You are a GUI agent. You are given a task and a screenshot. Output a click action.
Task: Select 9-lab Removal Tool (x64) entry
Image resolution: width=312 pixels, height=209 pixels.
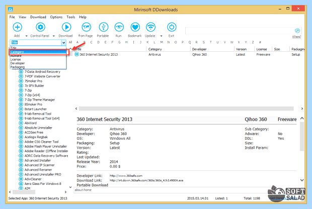click(x=42, y=119)
